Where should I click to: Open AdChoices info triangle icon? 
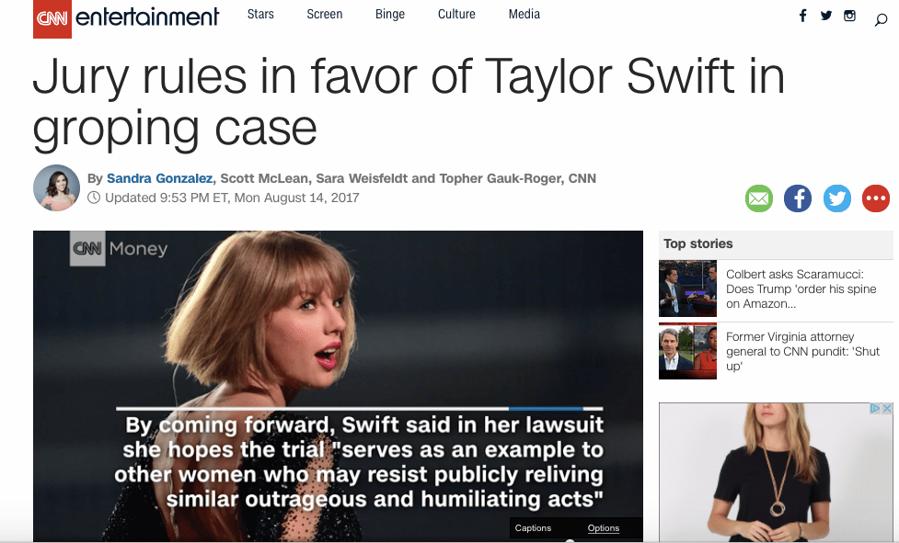(x=875, y=409)
